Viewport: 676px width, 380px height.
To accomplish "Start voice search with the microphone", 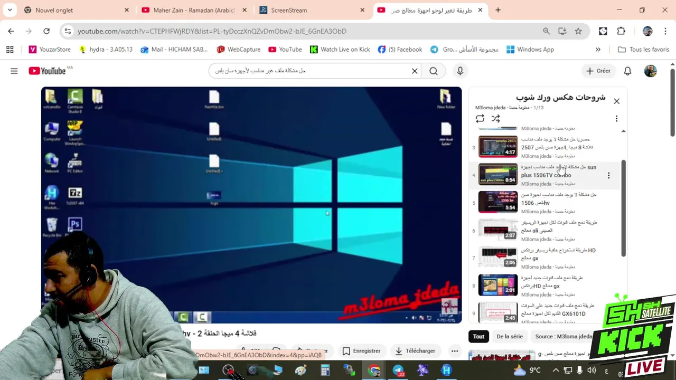I will point(460,71).
